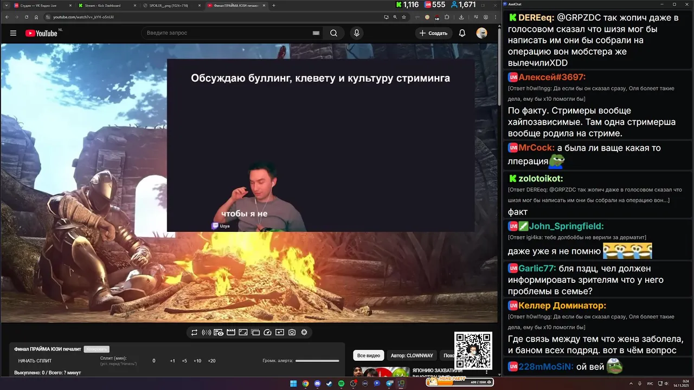Toggle the loop icon in the player toolbar

pyautogui.click(x=194, y=333)
